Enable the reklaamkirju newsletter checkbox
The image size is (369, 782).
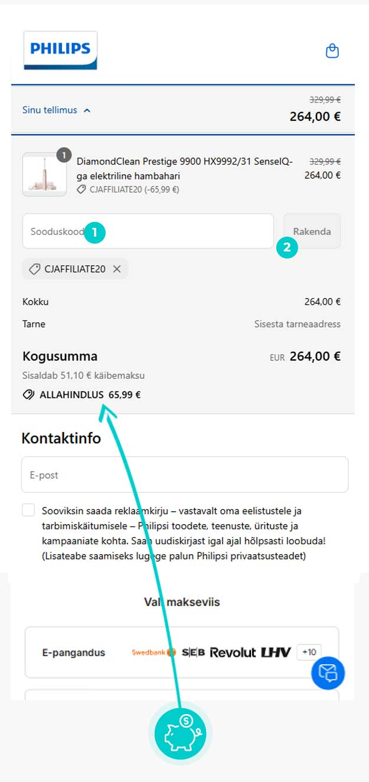(x=27, y=510)
